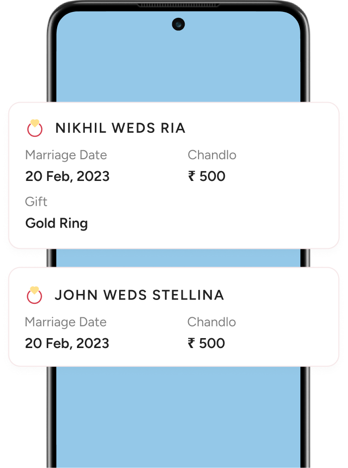Open the Nikhil Weds Ria title

[121, 128]
